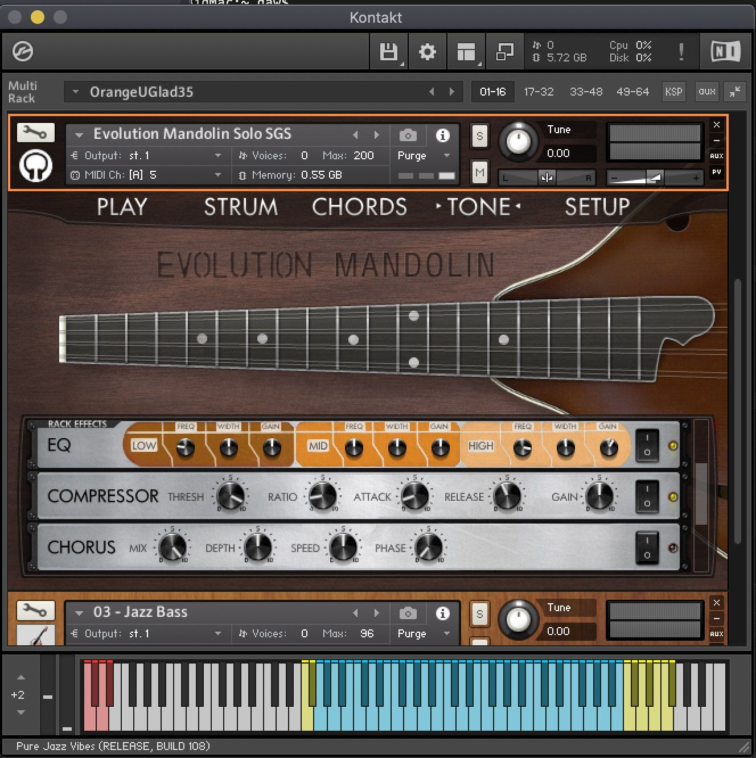Toggle the Compressor power switch
756x758 pixels.
coord(647,496)
